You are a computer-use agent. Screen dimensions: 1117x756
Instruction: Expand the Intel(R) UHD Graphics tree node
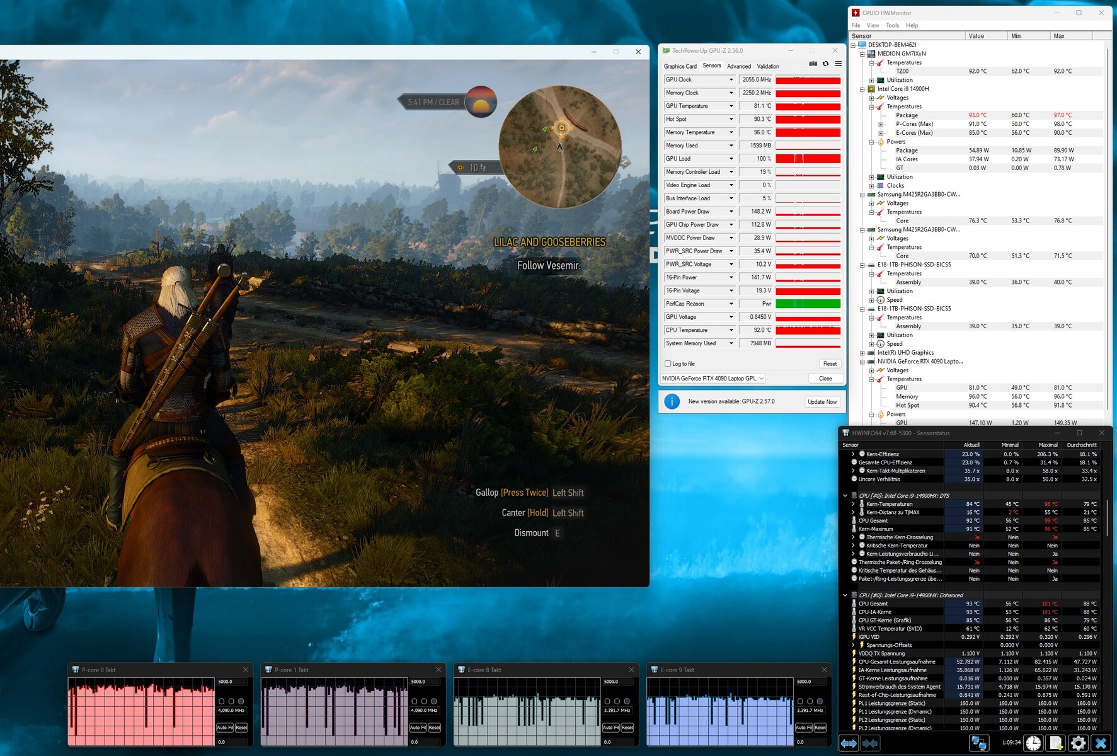(862, 353)
